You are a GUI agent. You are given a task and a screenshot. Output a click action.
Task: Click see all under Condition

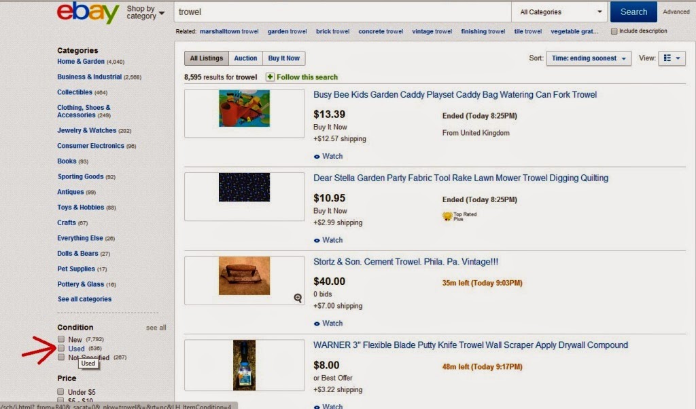(x=156, y=328)
